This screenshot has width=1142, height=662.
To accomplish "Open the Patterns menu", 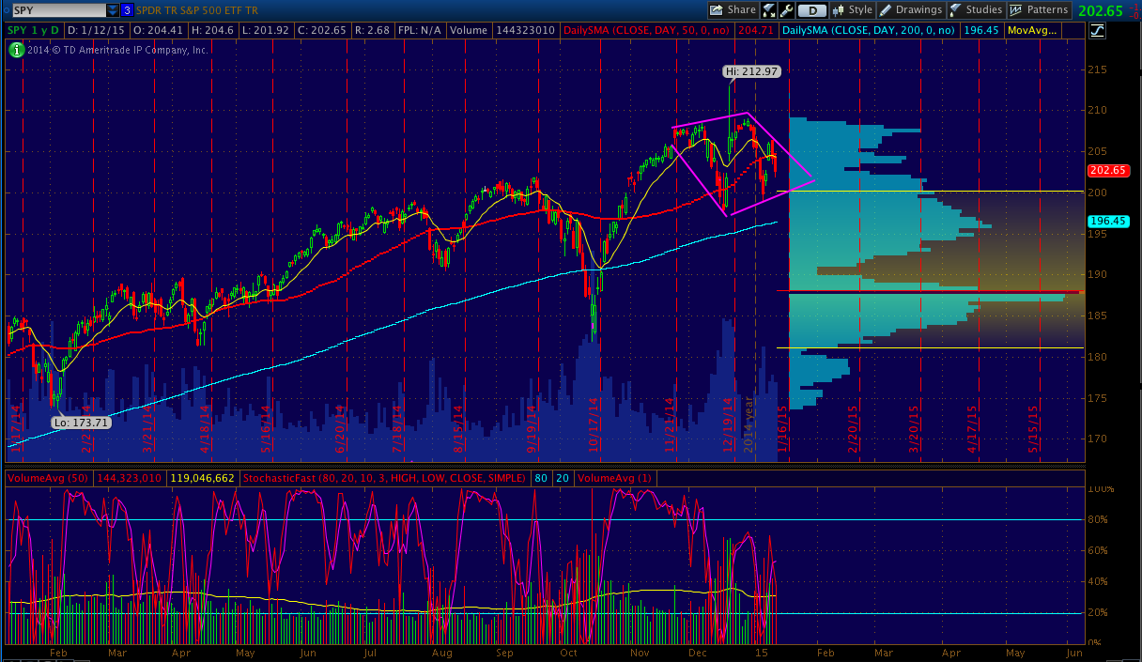I will (1039, 10).
